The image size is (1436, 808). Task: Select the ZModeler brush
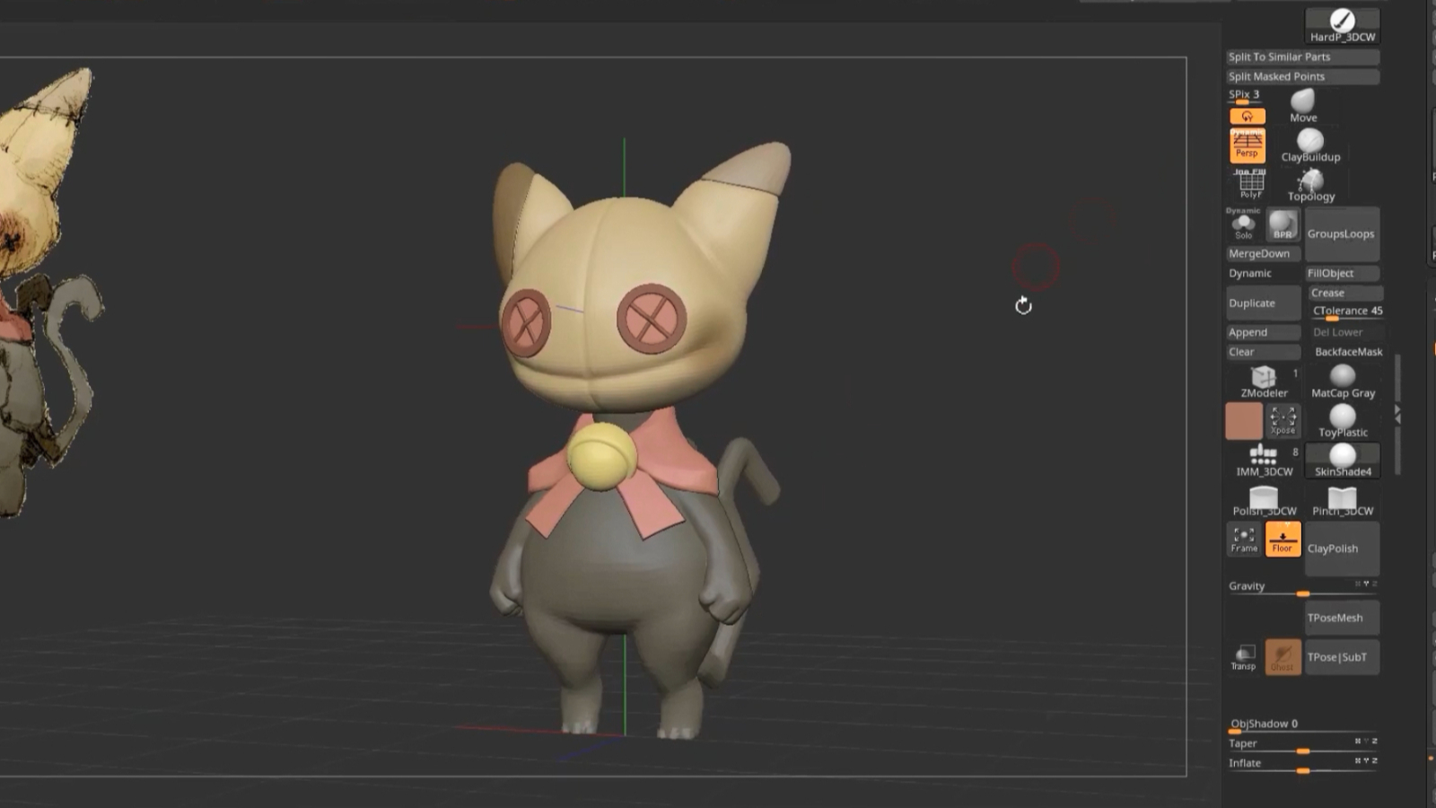[1264, 382]
